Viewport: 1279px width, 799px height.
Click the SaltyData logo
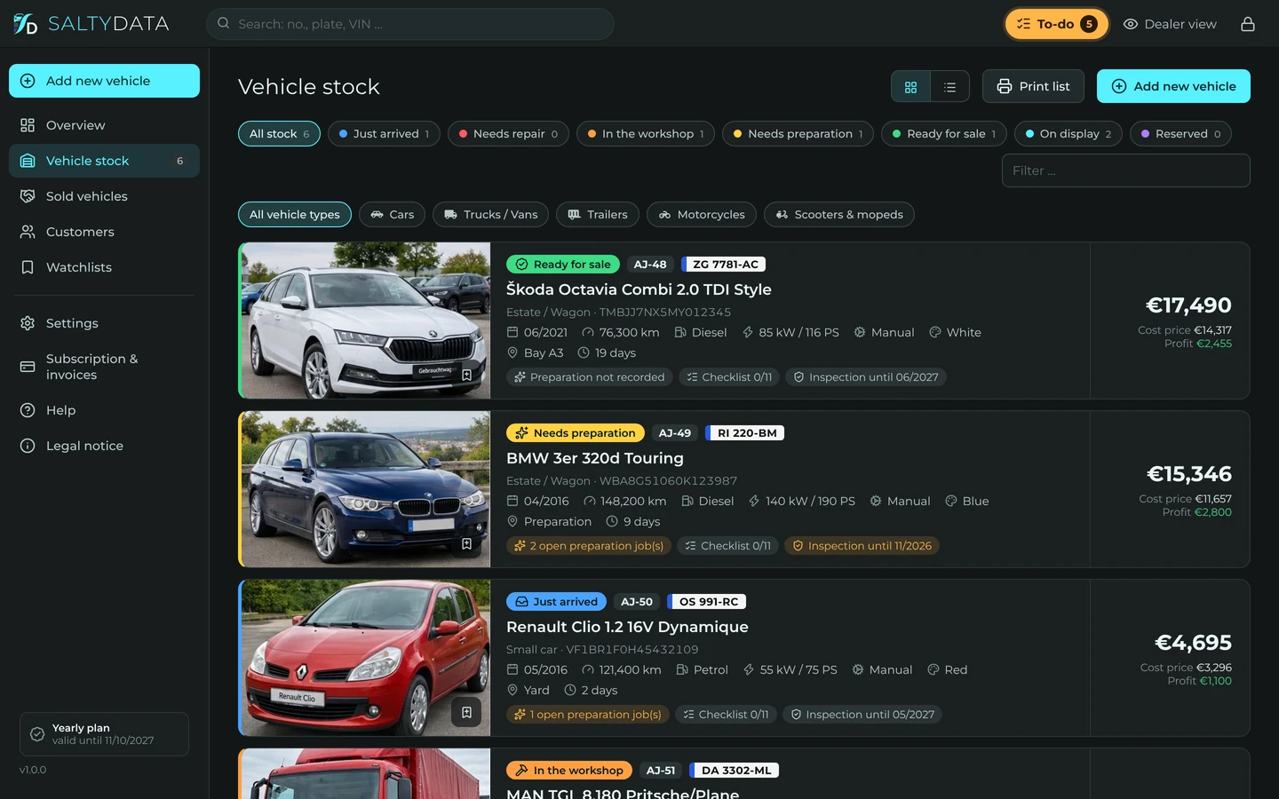click(91, 24)
